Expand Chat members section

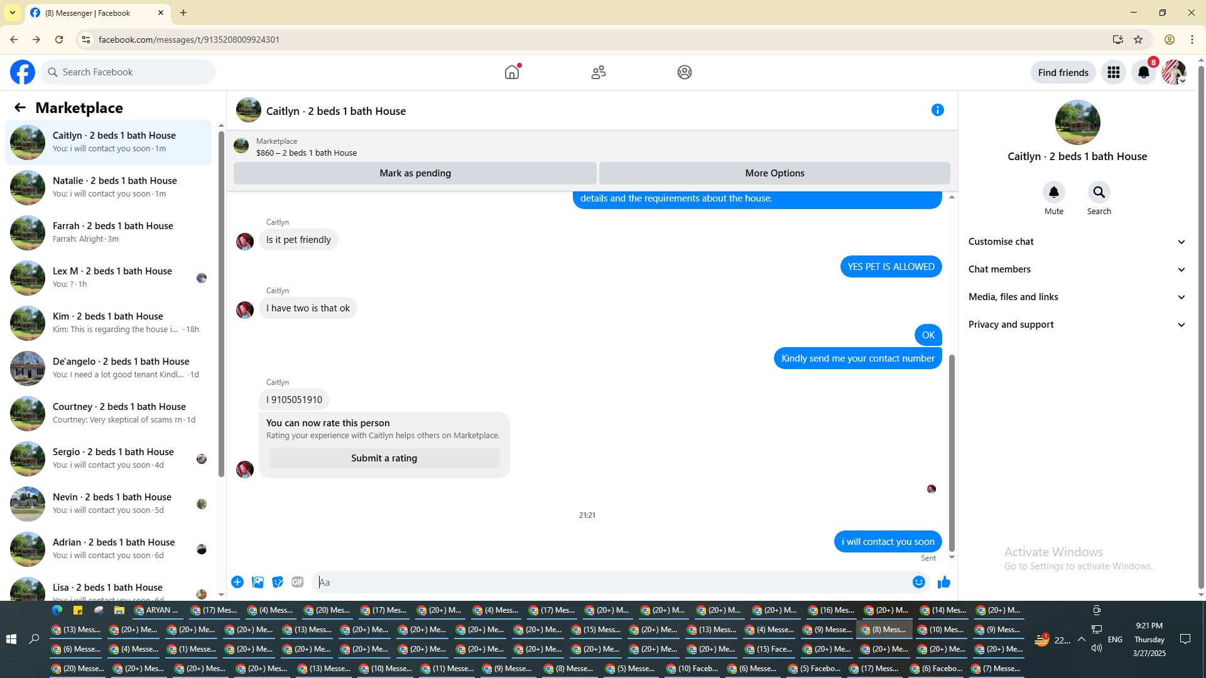(1077, 269)
